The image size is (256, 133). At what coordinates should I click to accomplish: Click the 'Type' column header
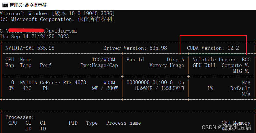(92, 123)
